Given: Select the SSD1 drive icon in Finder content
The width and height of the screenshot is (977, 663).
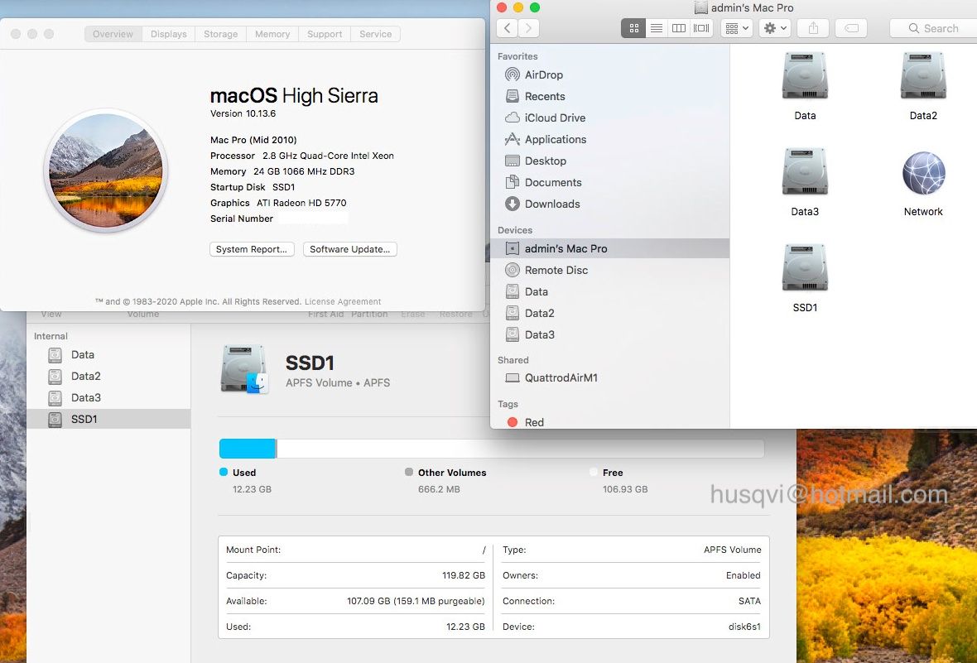Looking at the screenshot, I should point(805,268).
